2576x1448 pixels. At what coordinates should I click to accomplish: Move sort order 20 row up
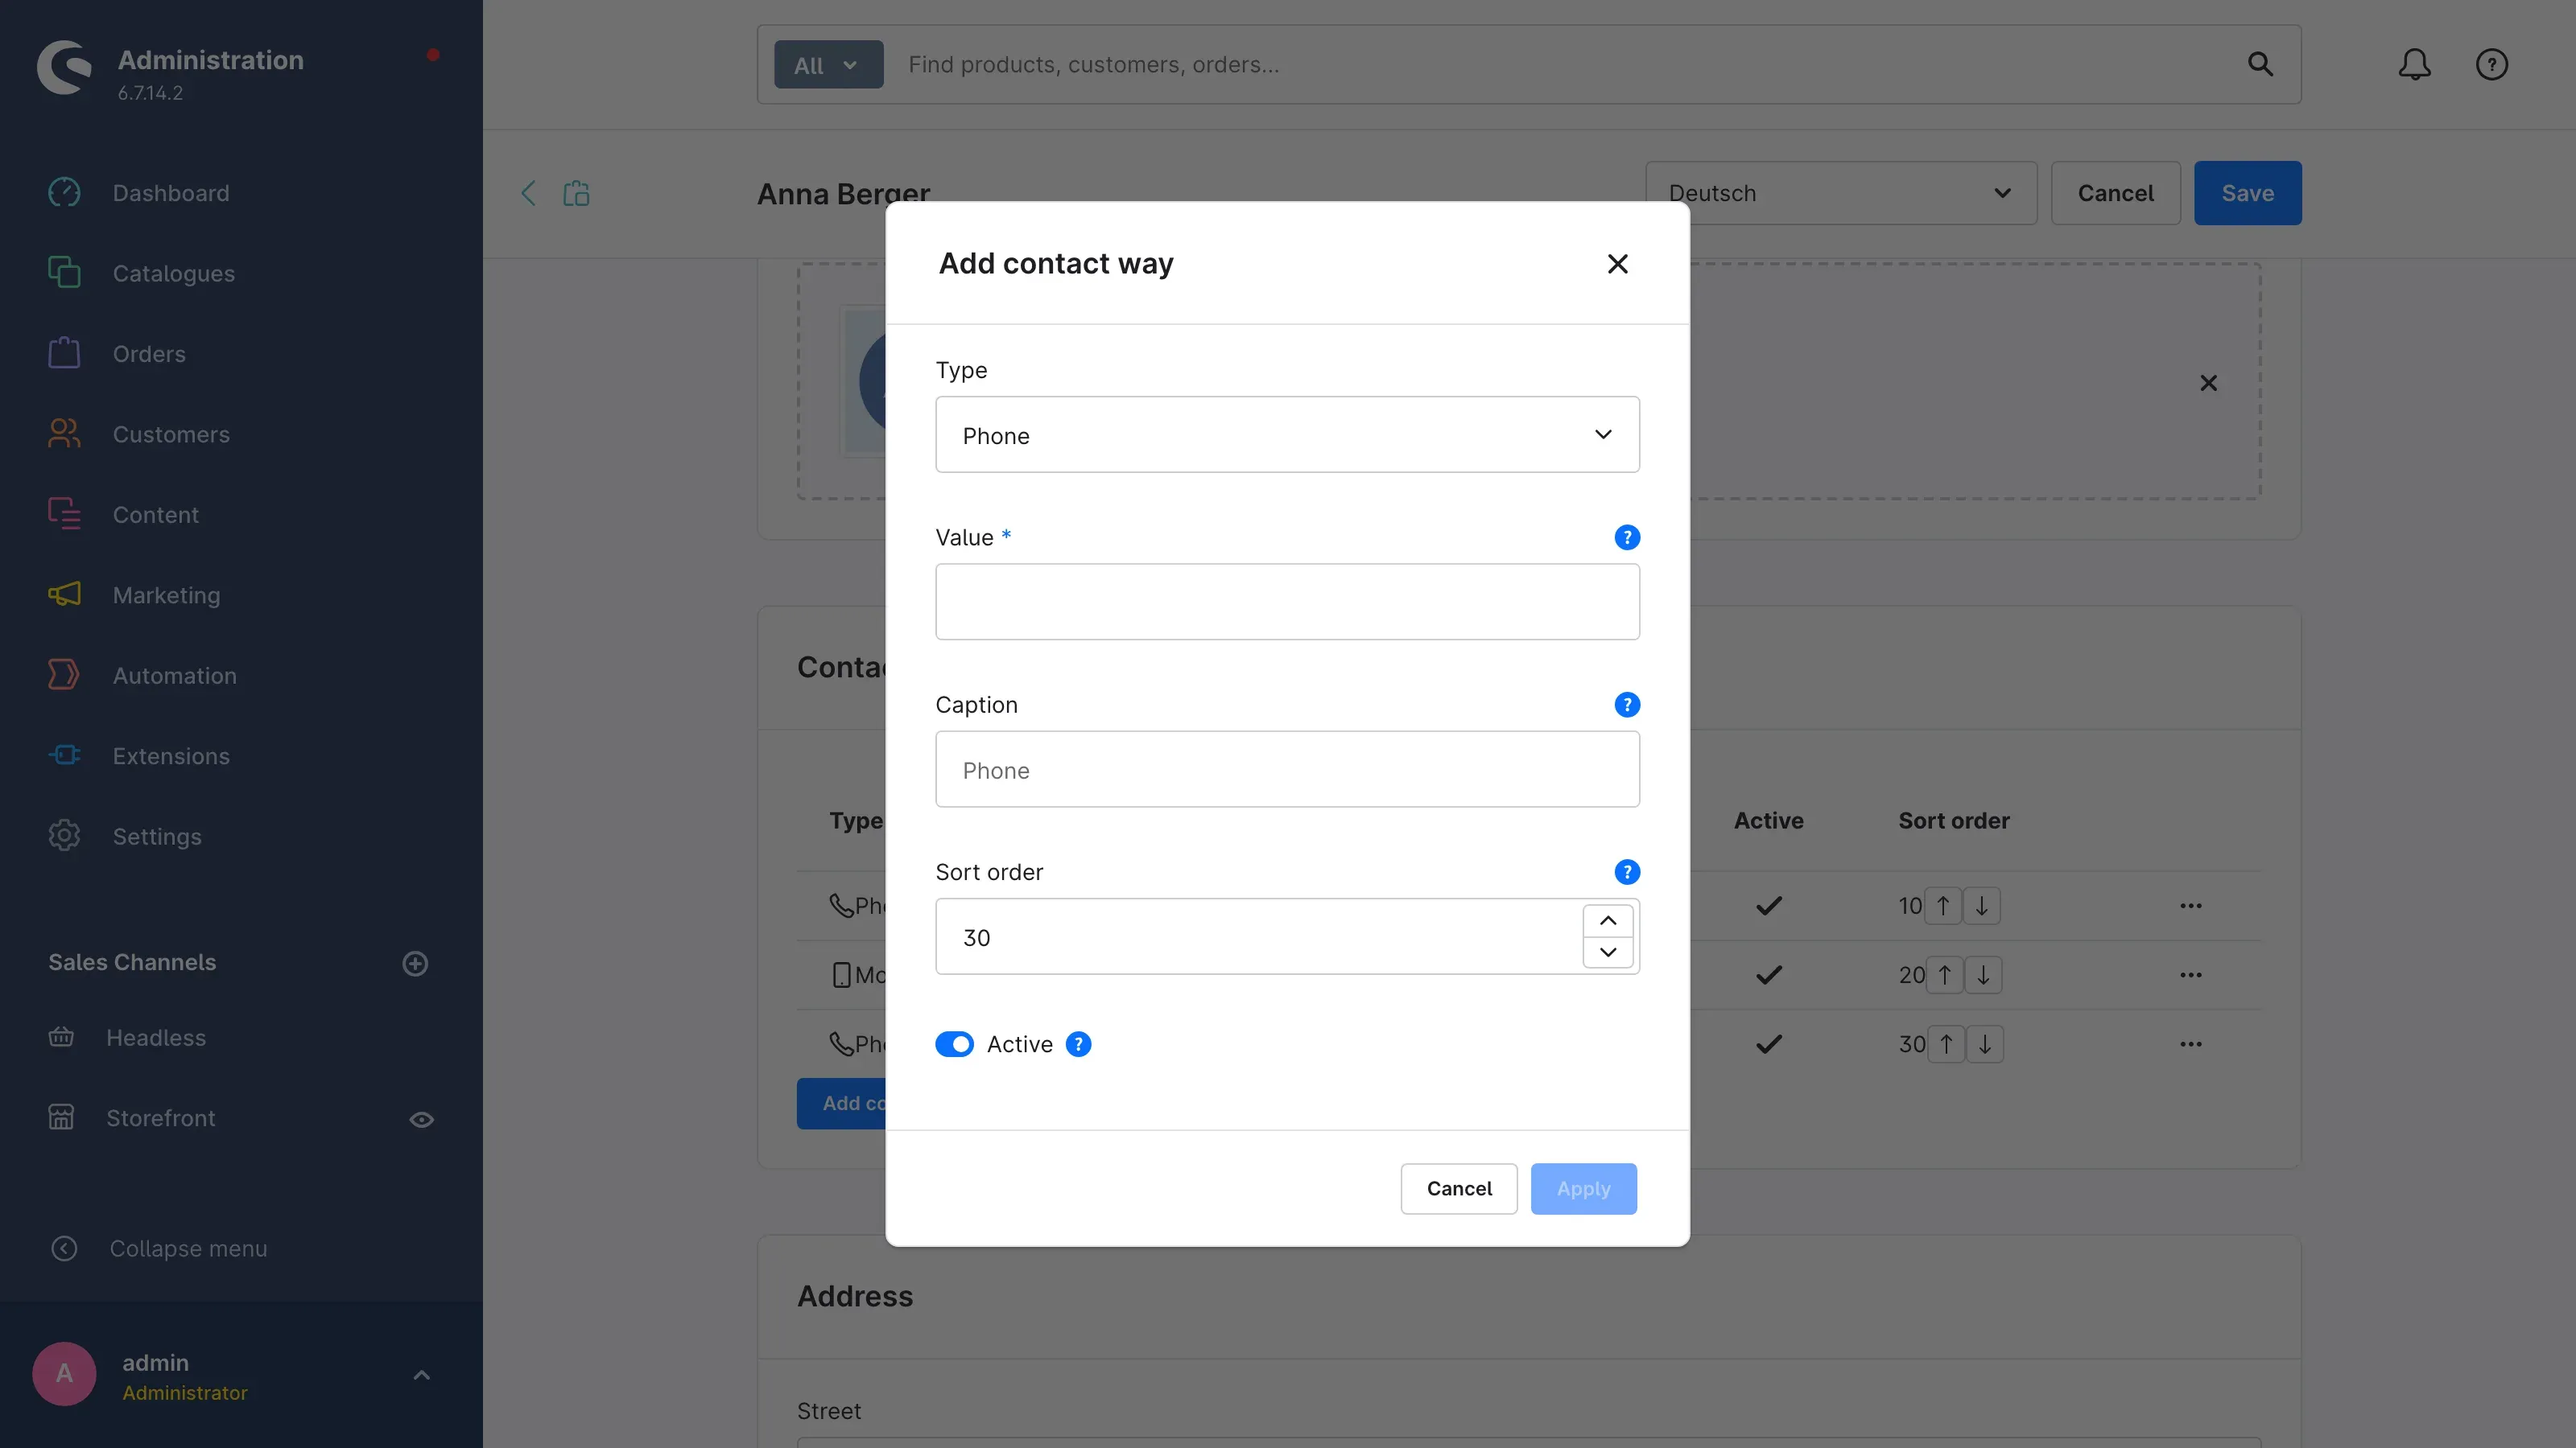point(1944,975)
